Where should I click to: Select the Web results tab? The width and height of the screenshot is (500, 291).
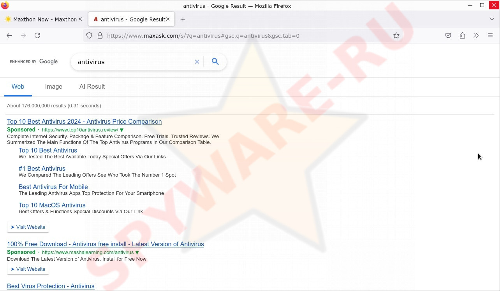tap(18, 87)
